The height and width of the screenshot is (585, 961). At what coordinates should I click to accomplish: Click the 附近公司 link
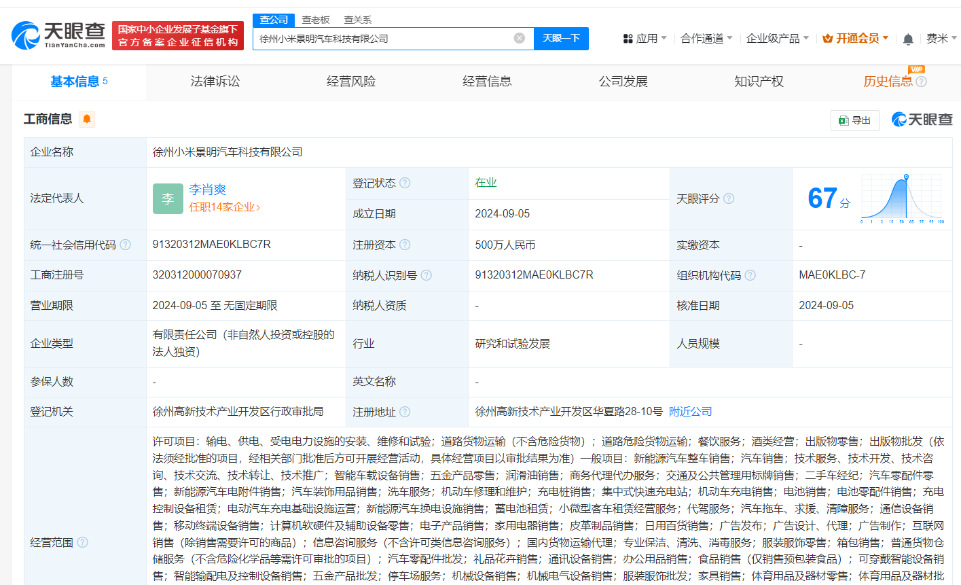690,411
